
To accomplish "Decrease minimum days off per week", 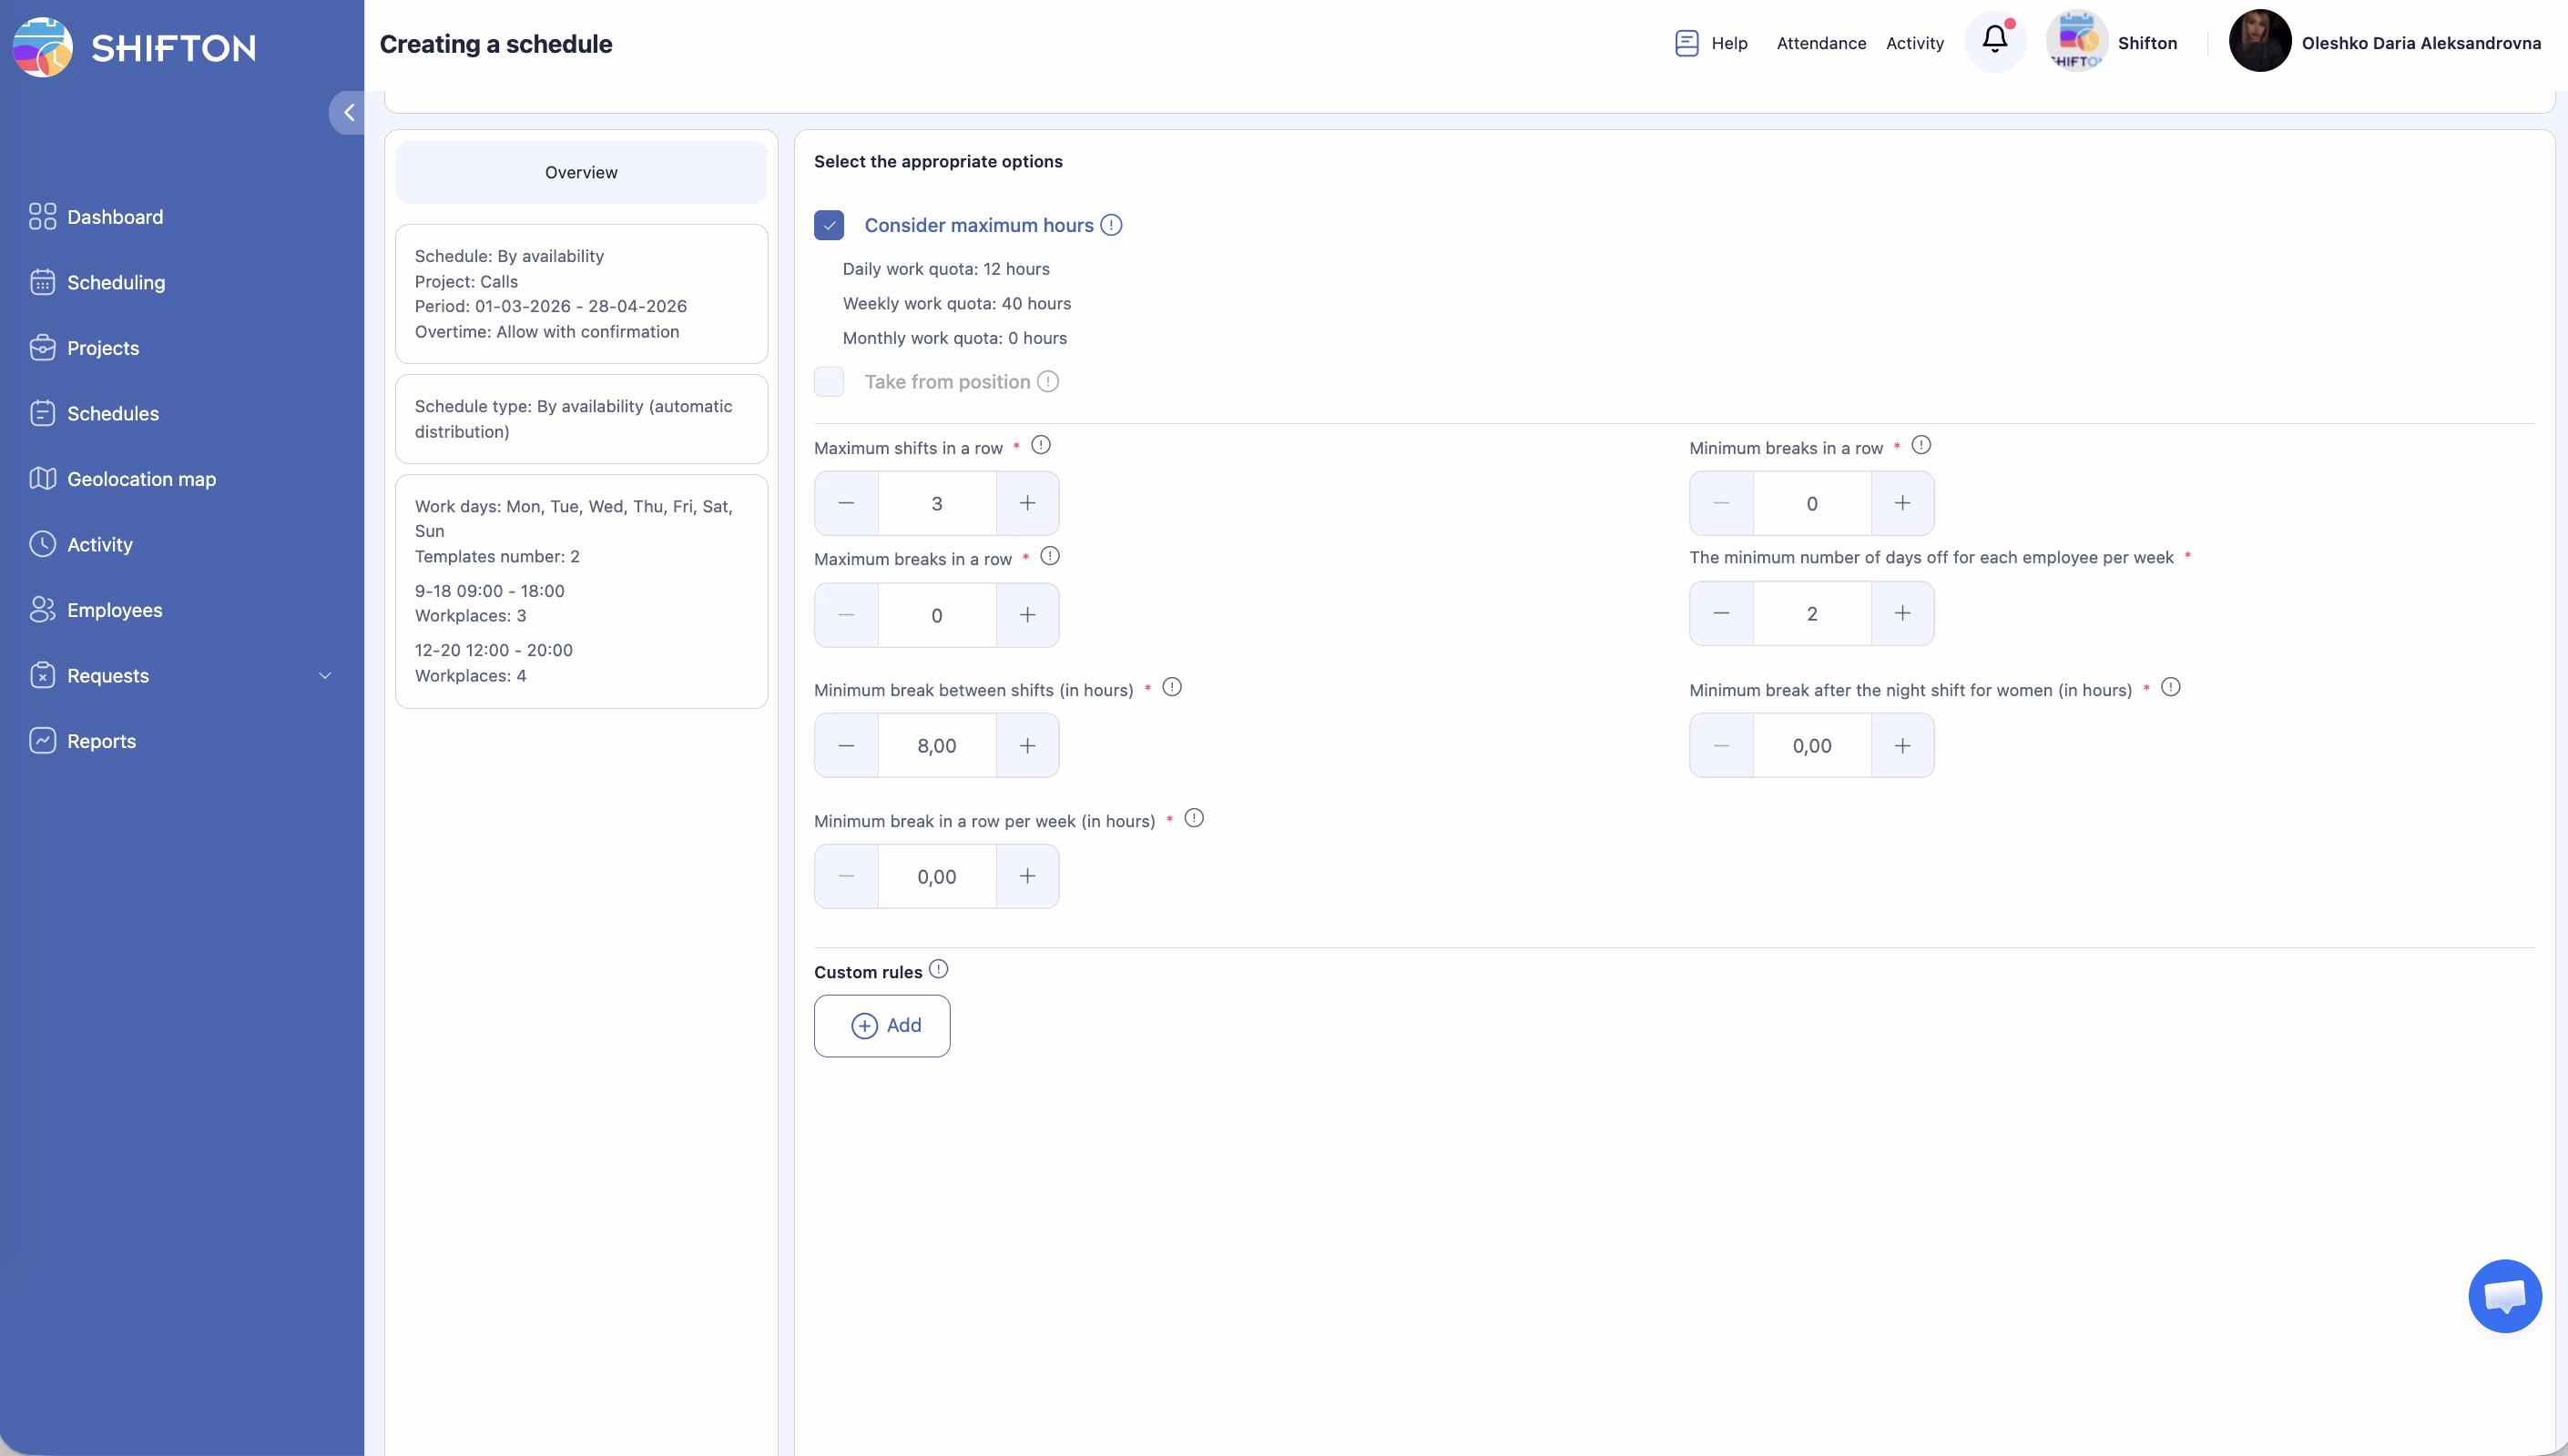I will (1721, 613).
